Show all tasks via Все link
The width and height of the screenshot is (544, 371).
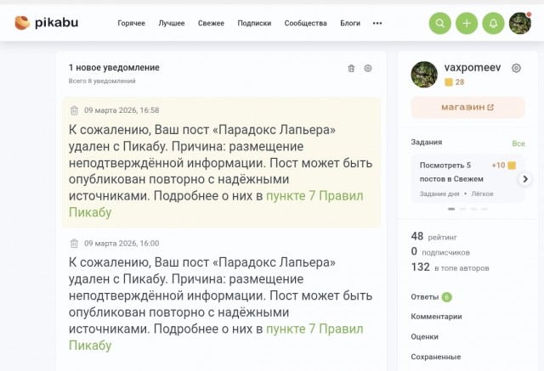pyautogui.click(x=518, y=143)
